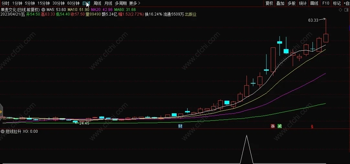Viewport: 350px width, 164px height.
Task: Select the 1分钟 period tab
Action: click(x=17, y=3)
